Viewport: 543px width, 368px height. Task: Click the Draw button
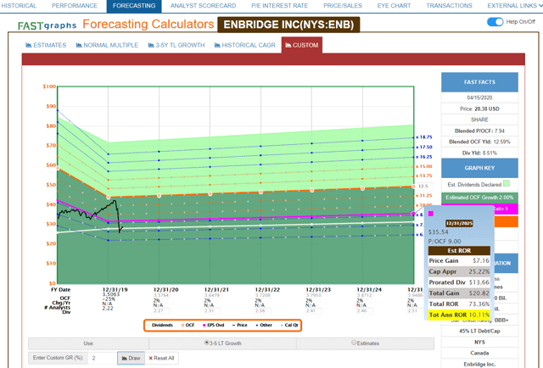coord(131,359)
